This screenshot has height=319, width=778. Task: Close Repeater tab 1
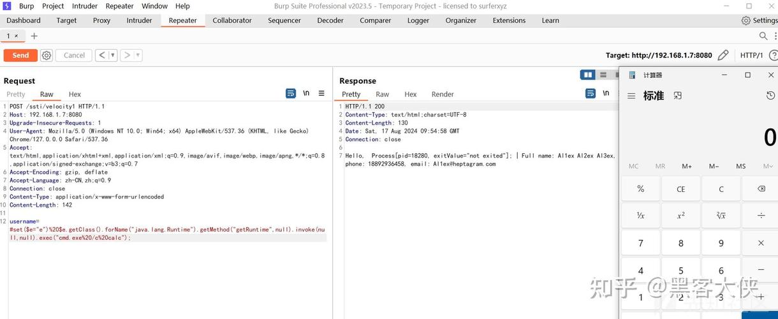tap(17, 36)
